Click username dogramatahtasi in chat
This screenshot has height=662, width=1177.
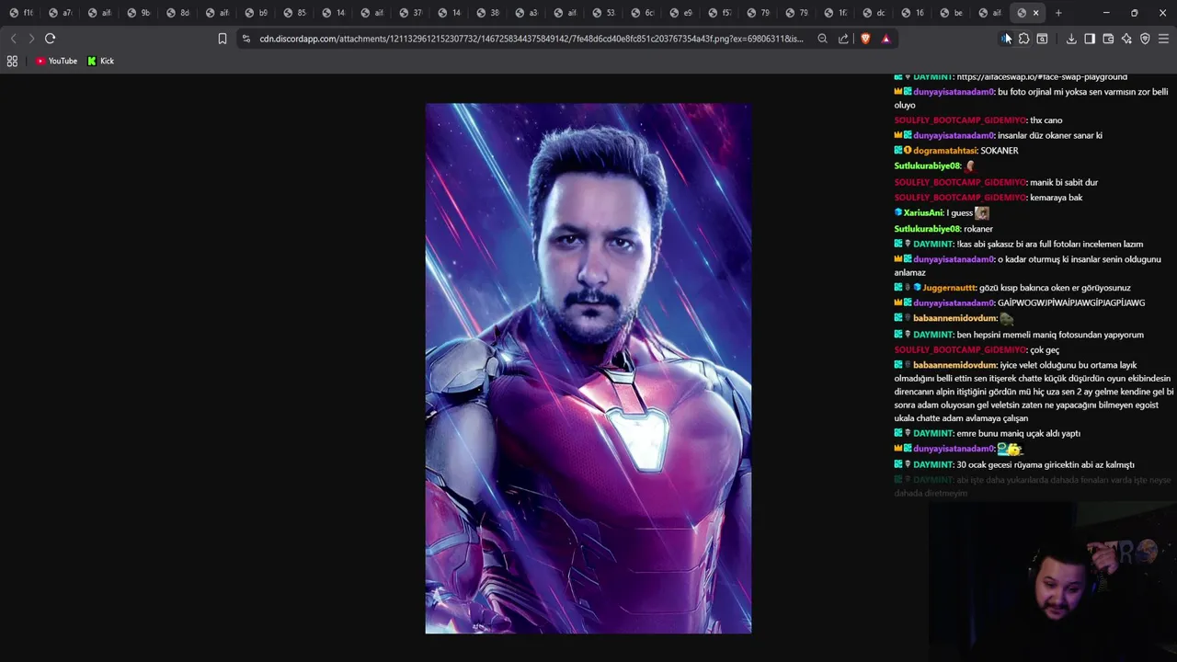(x=944, y=151)
